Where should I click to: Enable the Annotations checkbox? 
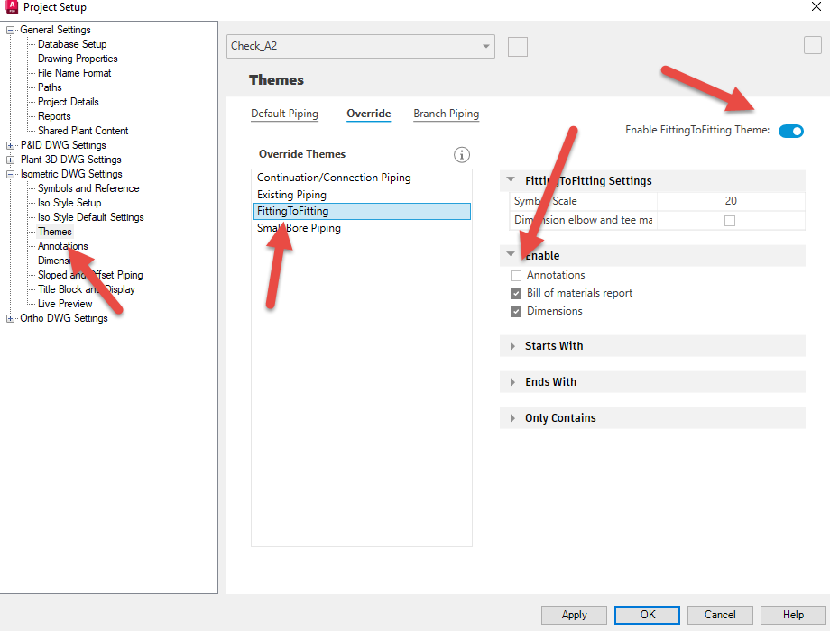[515, 275]
